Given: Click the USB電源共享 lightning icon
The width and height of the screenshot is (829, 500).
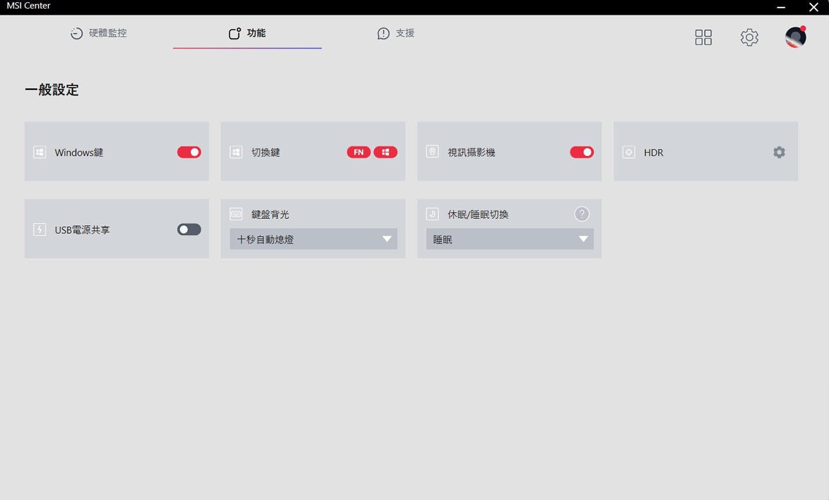Looking at the screenshot, I should pos(40,229).
